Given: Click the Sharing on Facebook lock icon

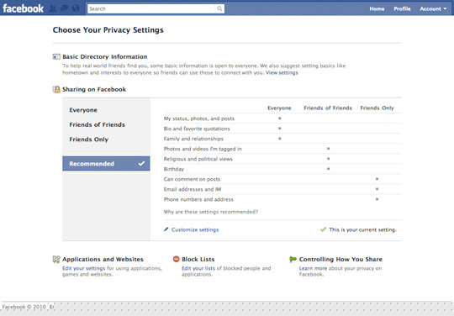Looking at the screenshot, I should tap(56, 89).
